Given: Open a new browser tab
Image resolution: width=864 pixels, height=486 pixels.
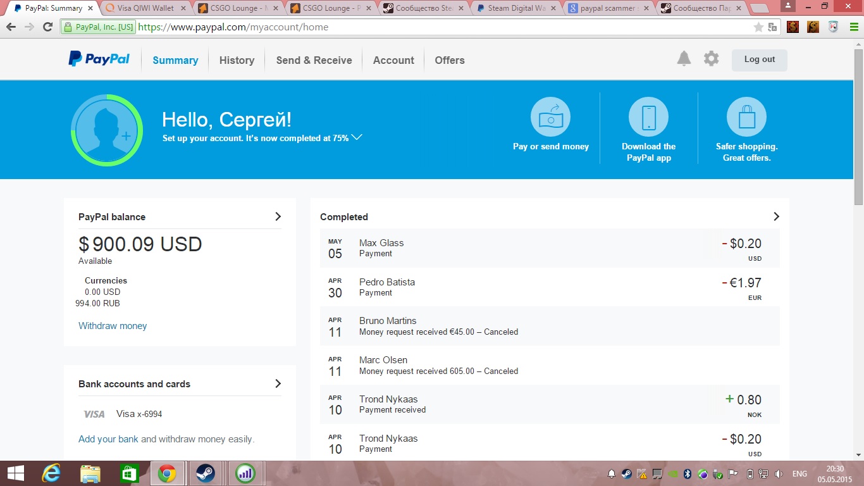Looking at the screenshot, I should pos(759,8).
